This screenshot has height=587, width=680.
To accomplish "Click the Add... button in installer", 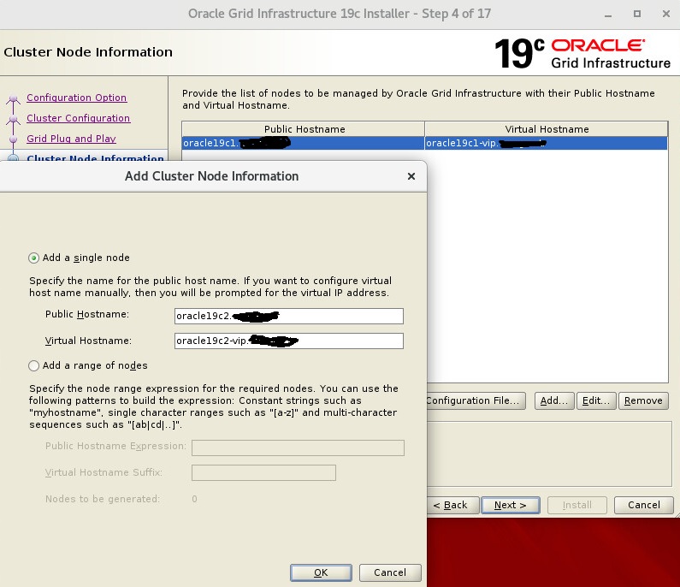I will (554, 400).
